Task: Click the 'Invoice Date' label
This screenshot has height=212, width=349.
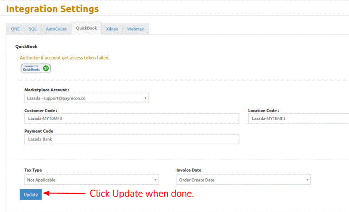Action: pyautogui.click(x=189, y=170)
